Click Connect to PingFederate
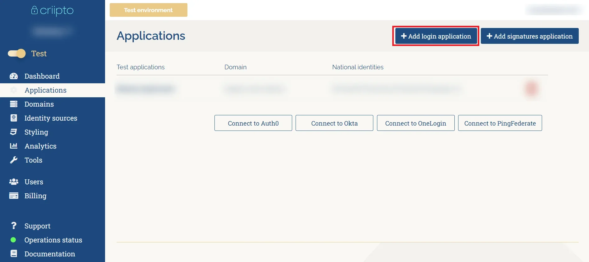 (x=500, y=123)
